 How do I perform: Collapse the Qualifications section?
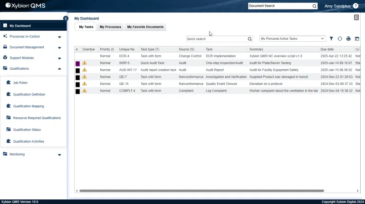[59, 69]
